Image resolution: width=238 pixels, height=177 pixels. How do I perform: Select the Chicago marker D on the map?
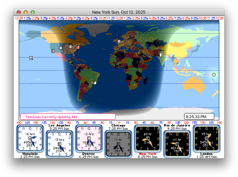click(x=70, y=47)
